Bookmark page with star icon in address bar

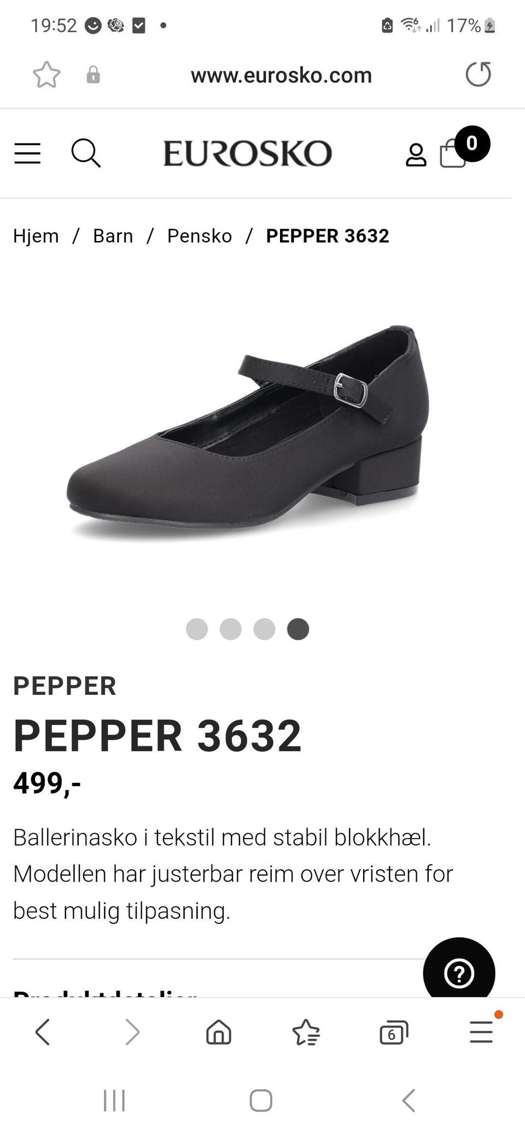pos(46,75)
